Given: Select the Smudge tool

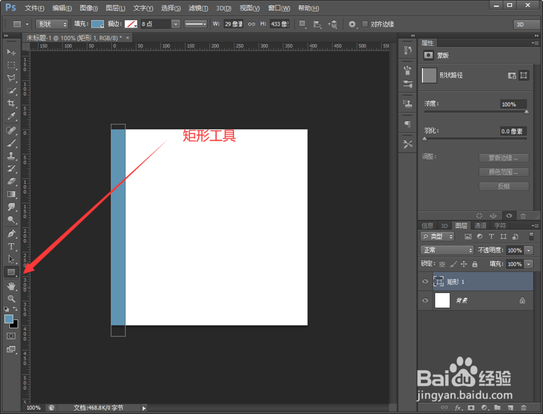Looking at the screenshot, I should point(11,207).
